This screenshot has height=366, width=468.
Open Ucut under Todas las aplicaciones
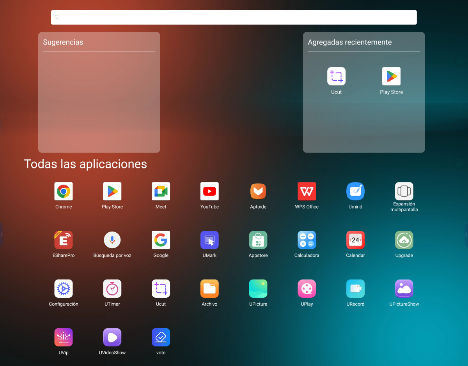click(161, 289)
